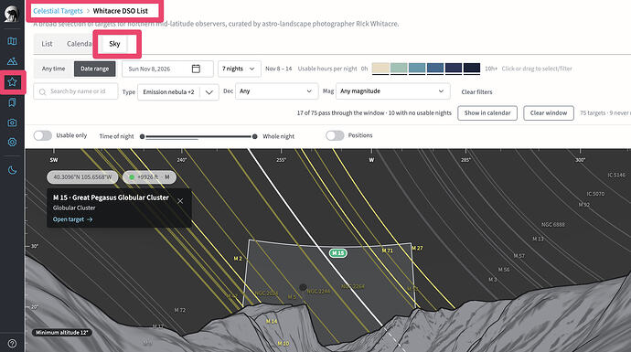Select the M 71 target label
The width and height of the screenshot is (631, 352).
tap(387, 251)
